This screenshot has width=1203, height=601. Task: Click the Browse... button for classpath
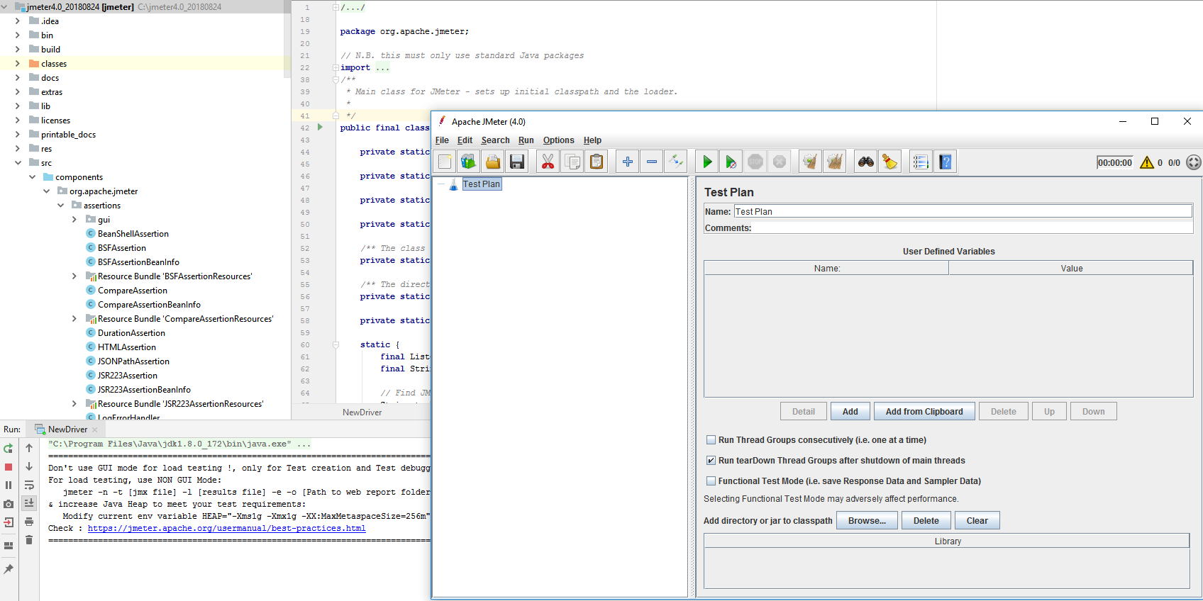pyautogui.click(x=867, y=521)
